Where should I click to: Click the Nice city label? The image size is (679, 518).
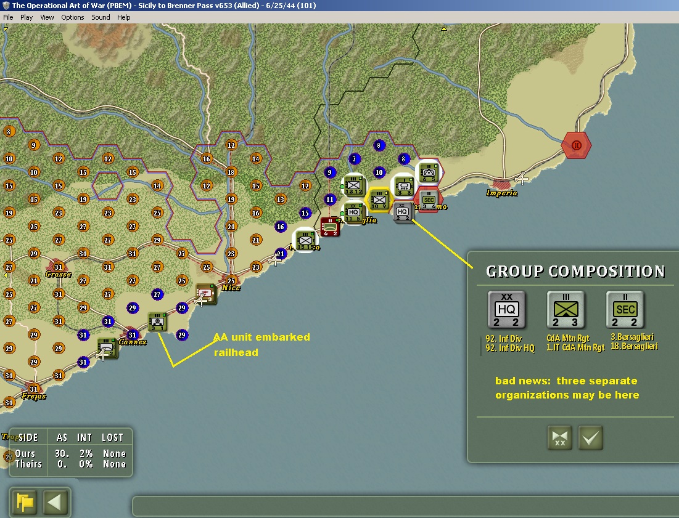231,288
